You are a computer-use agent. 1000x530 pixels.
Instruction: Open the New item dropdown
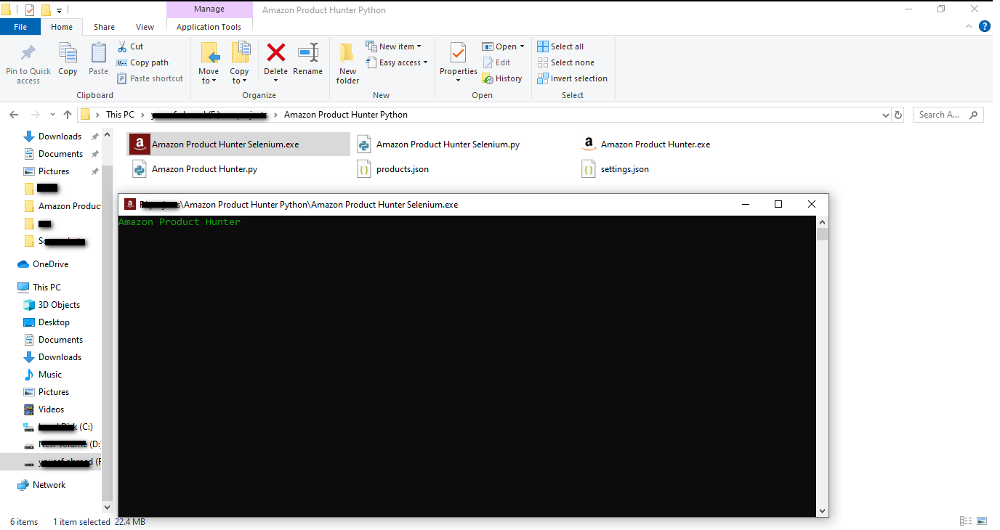[393, 46]
